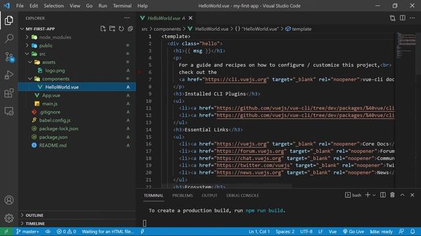Open Explorer views and more actions ellipsis

(x=127, y=18)
